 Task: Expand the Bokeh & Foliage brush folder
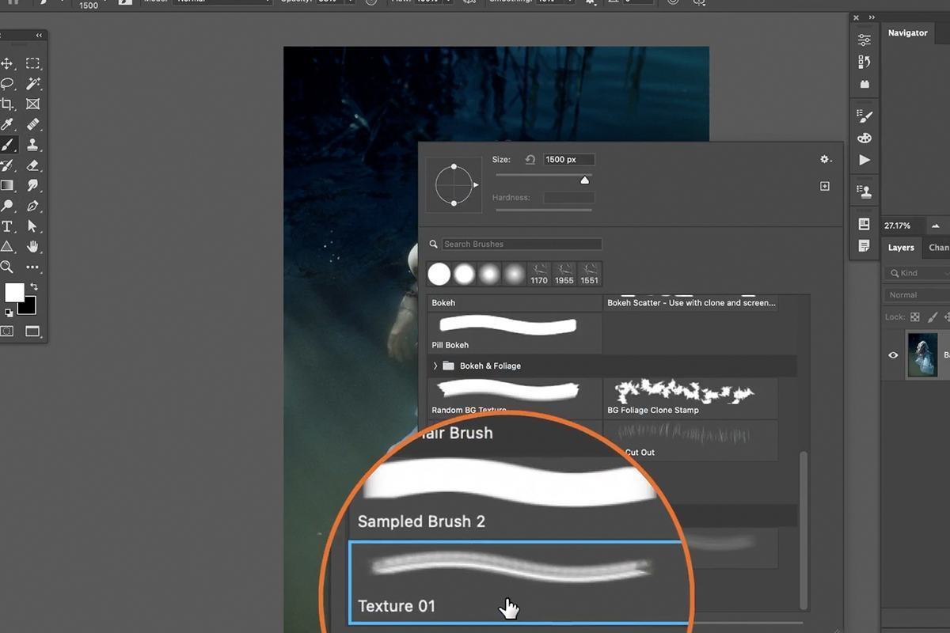point(435,366)
